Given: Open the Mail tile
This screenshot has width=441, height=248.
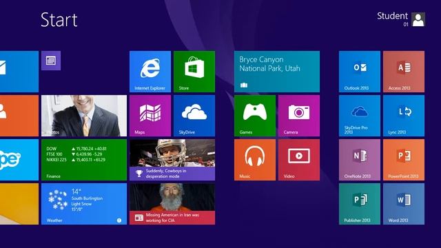Looking at the screenshot, I should pos(19,72).
